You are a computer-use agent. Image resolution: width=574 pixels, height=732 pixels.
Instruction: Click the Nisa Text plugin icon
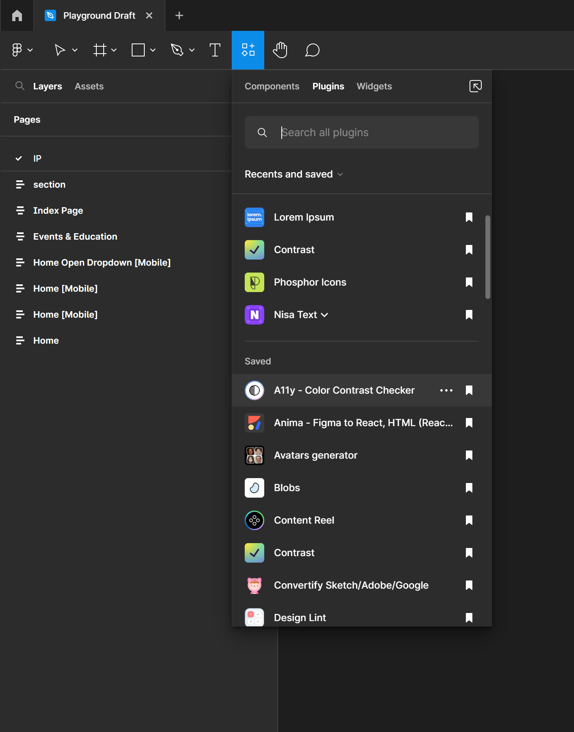[254, 315]
